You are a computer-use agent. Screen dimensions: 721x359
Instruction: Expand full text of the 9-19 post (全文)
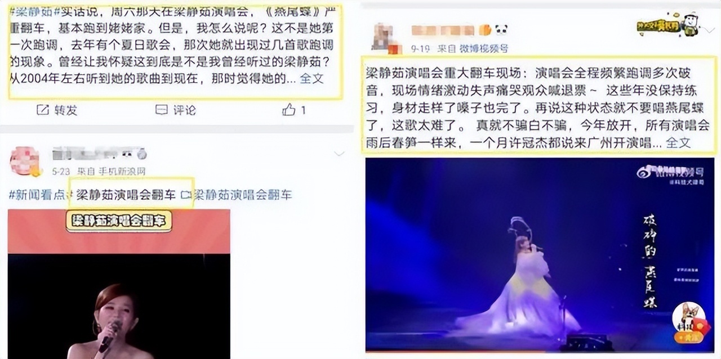coord(678,142)
